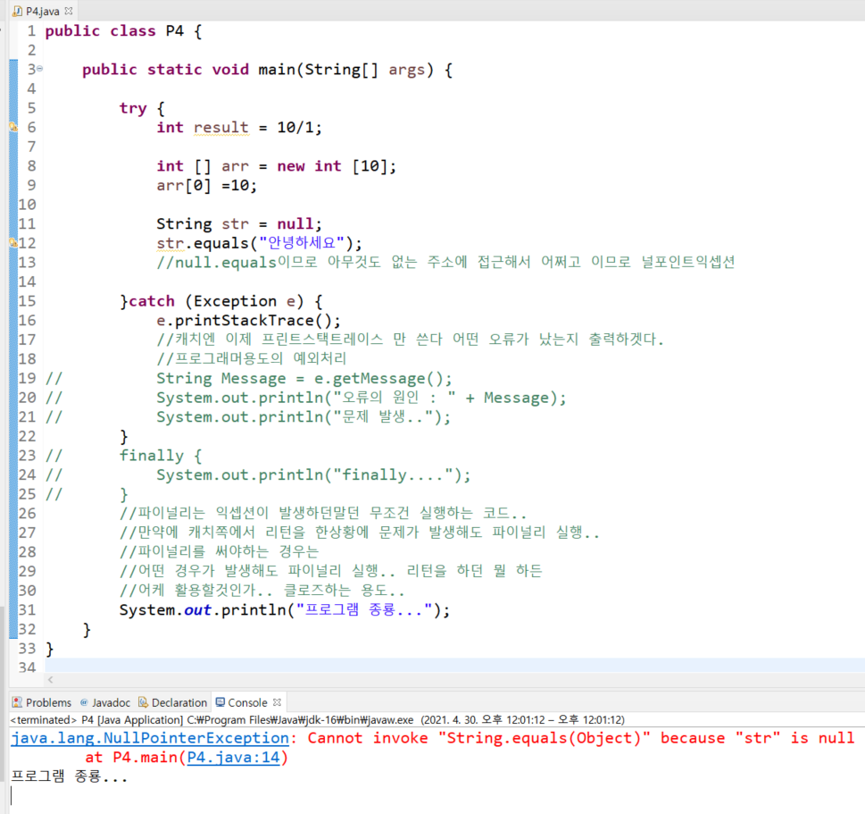Click the System.out.println("프로그램 종료...") line
Screen dimensions: 865x814
point(285,609)
